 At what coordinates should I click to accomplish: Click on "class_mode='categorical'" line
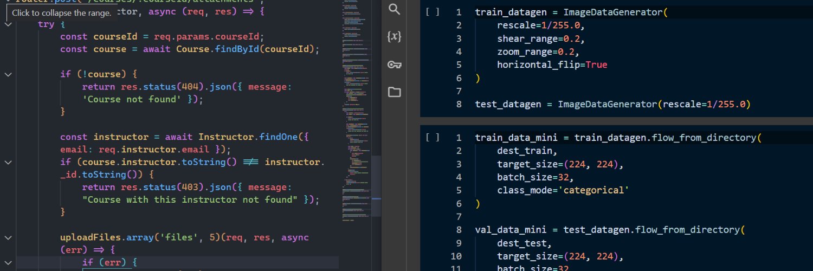click(x=563, y=190)
